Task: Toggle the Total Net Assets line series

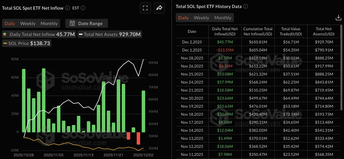Action: click(110, 34)
